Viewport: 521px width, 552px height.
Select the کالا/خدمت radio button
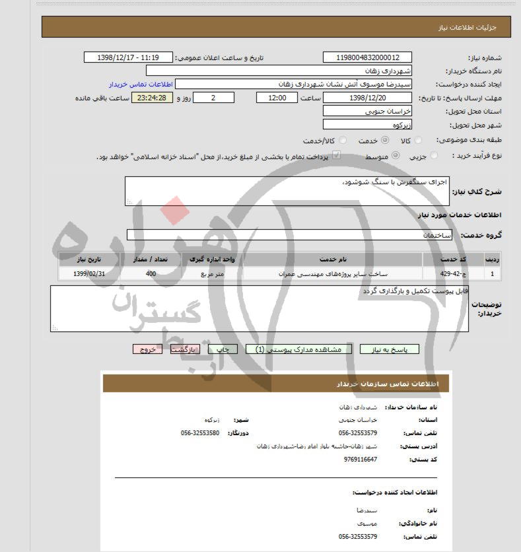(x=343, y=140)
